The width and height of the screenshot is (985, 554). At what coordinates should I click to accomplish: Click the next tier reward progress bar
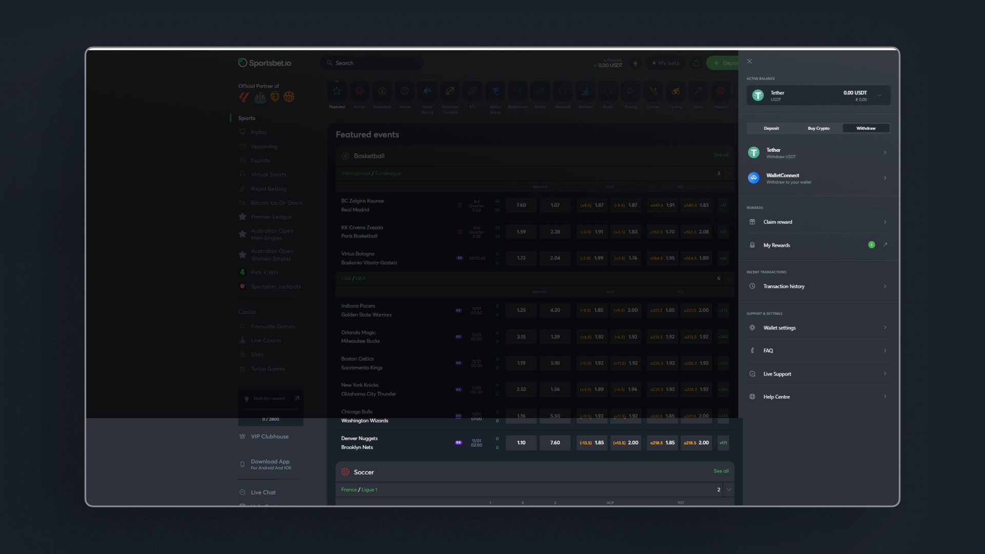point(270,410)
